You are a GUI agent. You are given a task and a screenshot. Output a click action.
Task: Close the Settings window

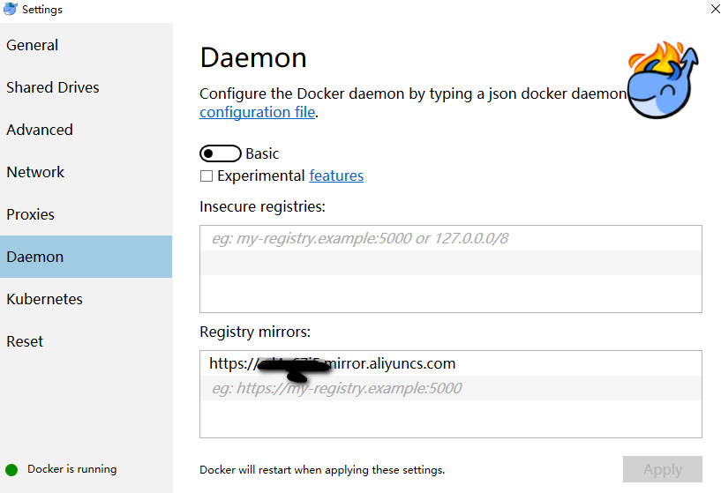pos(713,9)
